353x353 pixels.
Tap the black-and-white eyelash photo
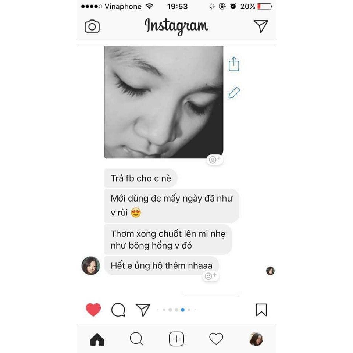click(164, 102)
